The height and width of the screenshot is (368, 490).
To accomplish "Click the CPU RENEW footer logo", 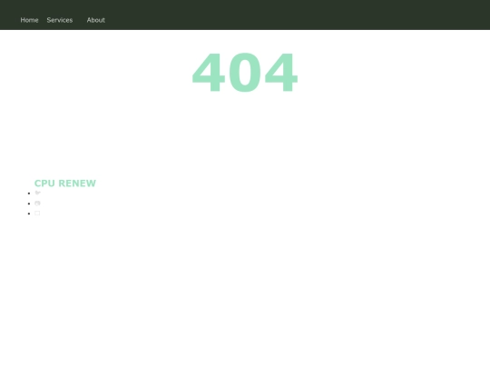I will [x=65, y=183].
